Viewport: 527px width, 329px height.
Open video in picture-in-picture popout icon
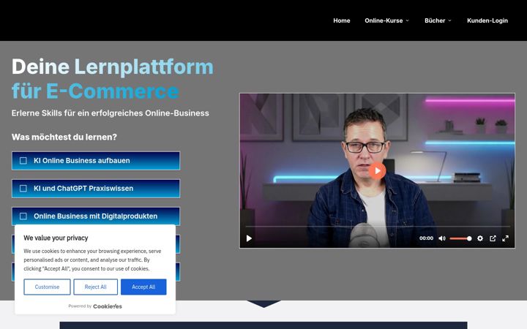[x=493, y=238]
